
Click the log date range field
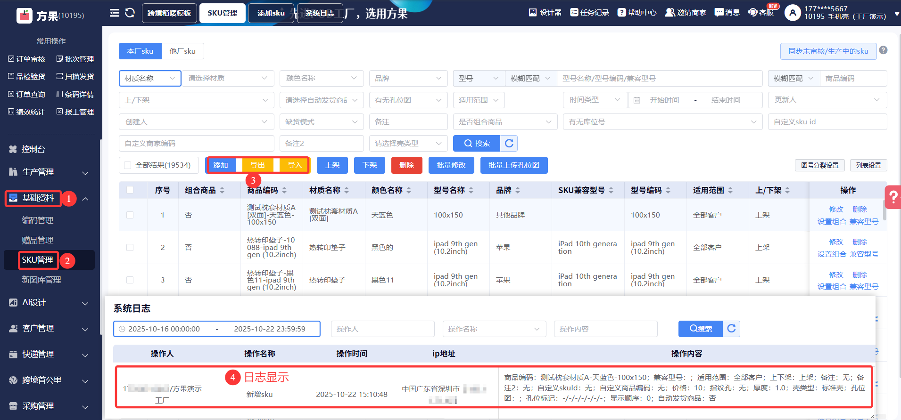(217, 329)
